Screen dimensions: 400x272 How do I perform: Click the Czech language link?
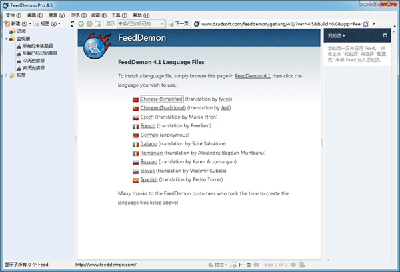[147, 117]
